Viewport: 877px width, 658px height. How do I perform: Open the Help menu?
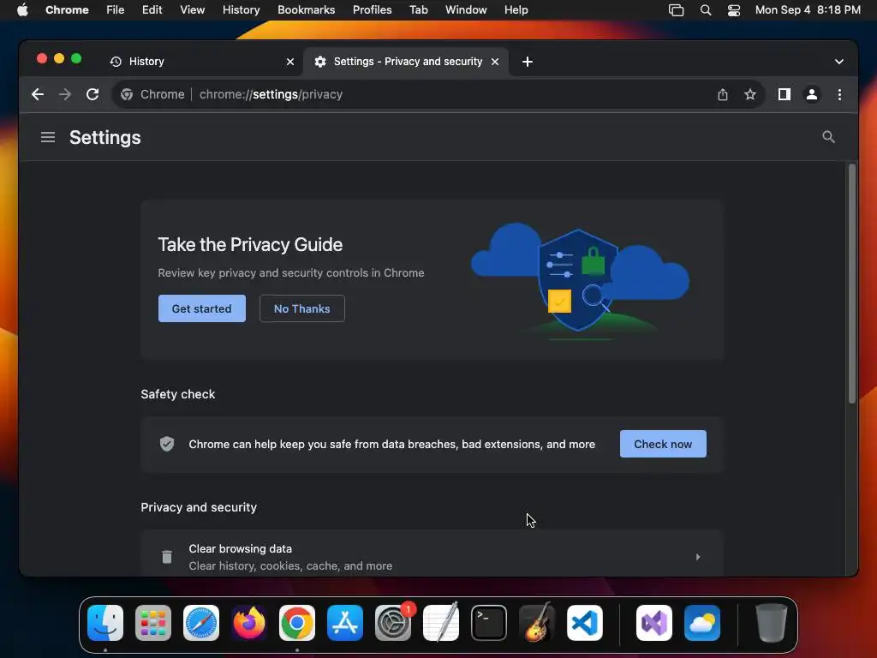[x=516, y=10]
